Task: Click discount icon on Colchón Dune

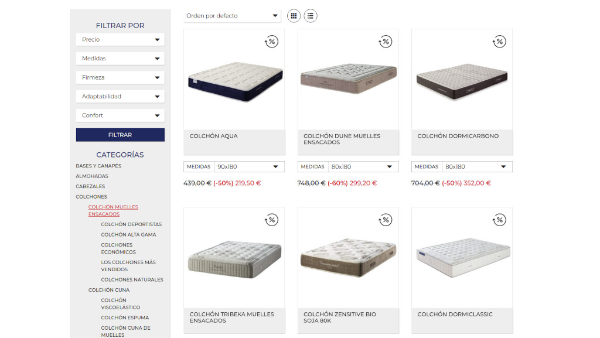Action: click(386, 42)
